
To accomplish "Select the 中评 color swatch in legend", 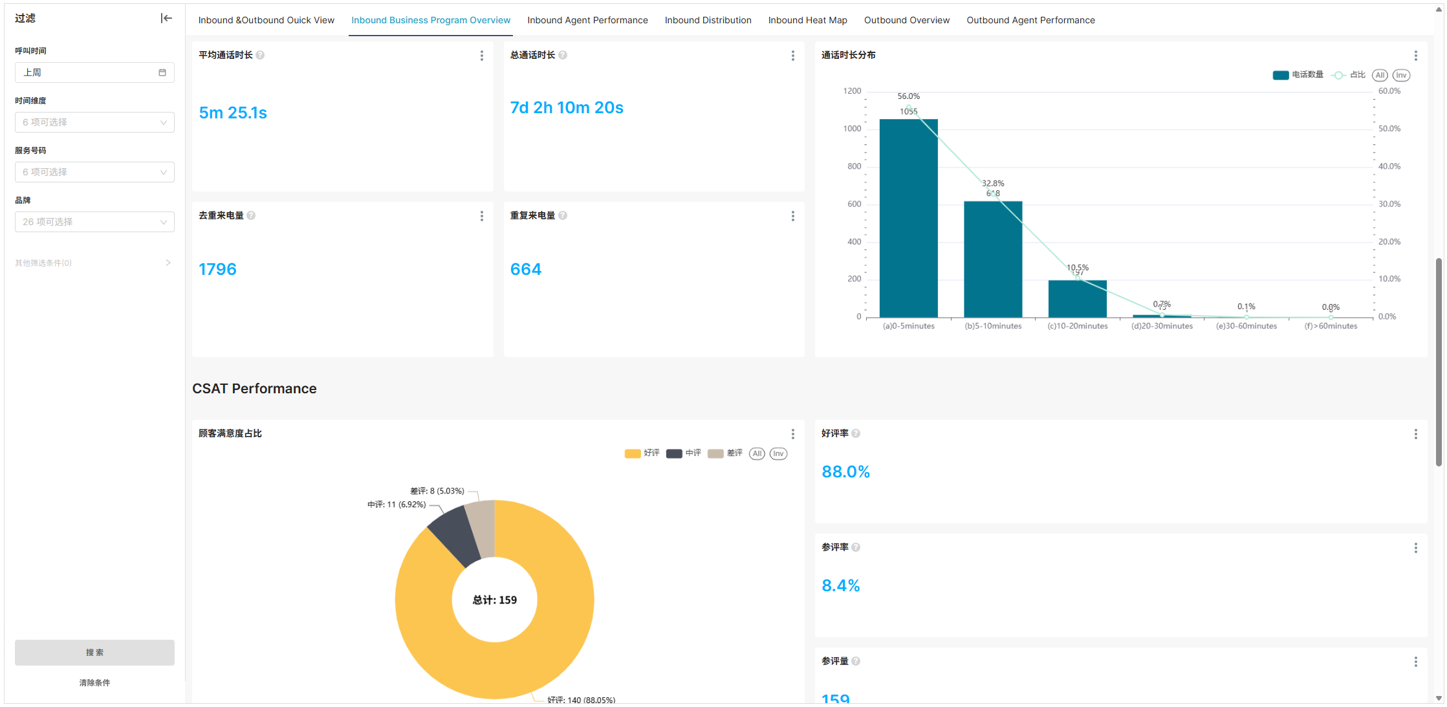I will [674, 453].
